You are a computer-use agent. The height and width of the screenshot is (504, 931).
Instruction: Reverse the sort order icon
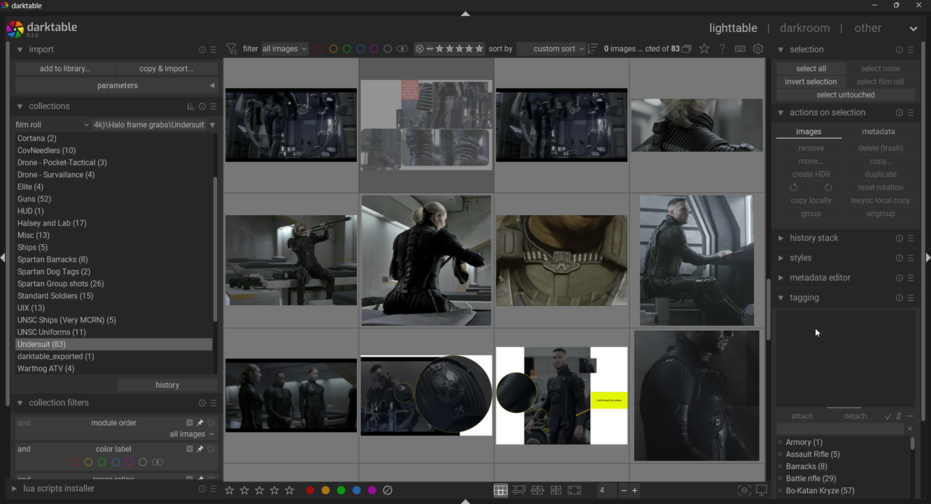[593, 49]
